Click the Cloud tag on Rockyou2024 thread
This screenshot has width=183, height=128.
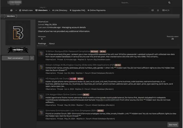(x=94, y=52)
